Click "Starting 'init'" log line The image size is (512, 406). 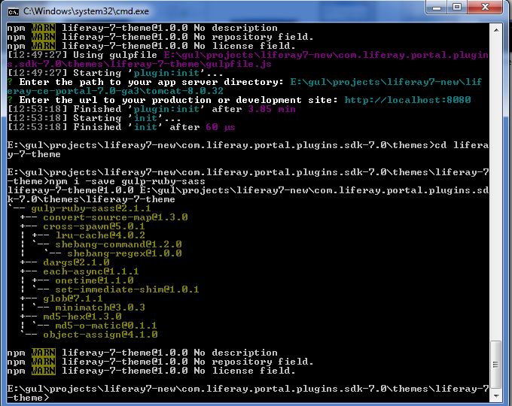click(x=94, y=118)
